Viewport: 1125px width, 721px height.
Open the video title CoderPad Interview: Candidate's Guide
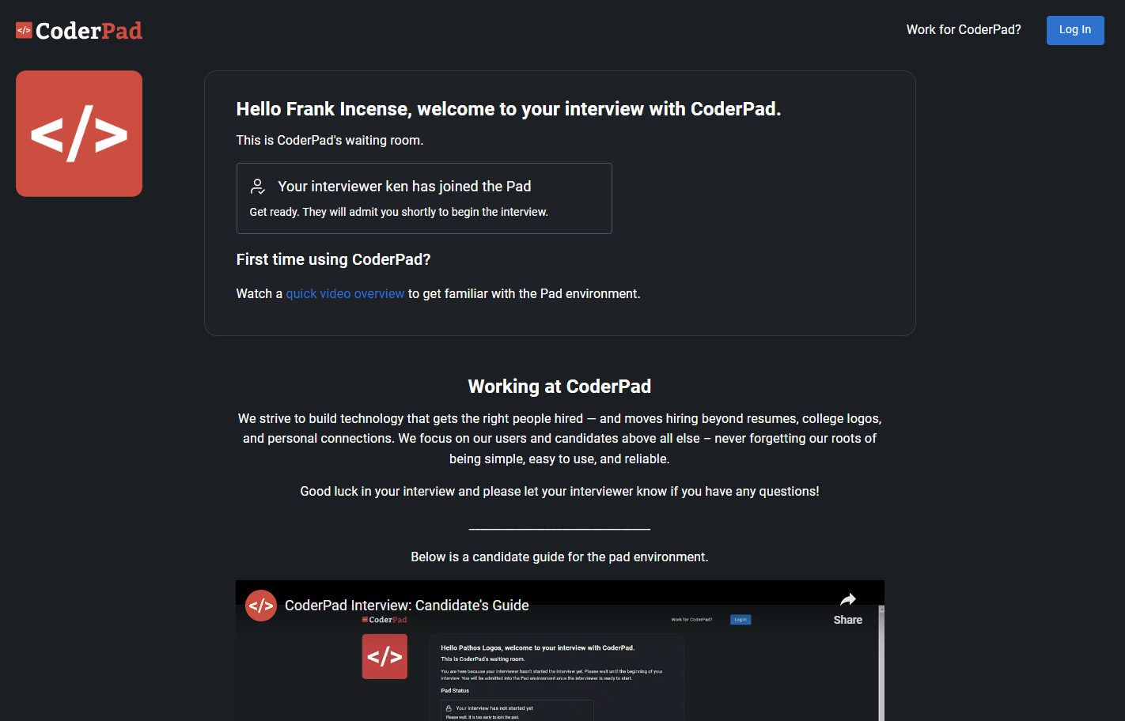[x=407, y=605]
